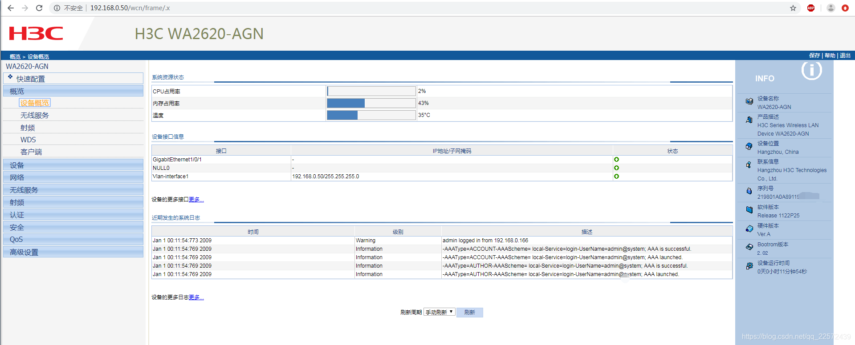Click the 温度 temperature bar
Image resolution: width=855 pixels, height=345 pixels.
(371, 115)
